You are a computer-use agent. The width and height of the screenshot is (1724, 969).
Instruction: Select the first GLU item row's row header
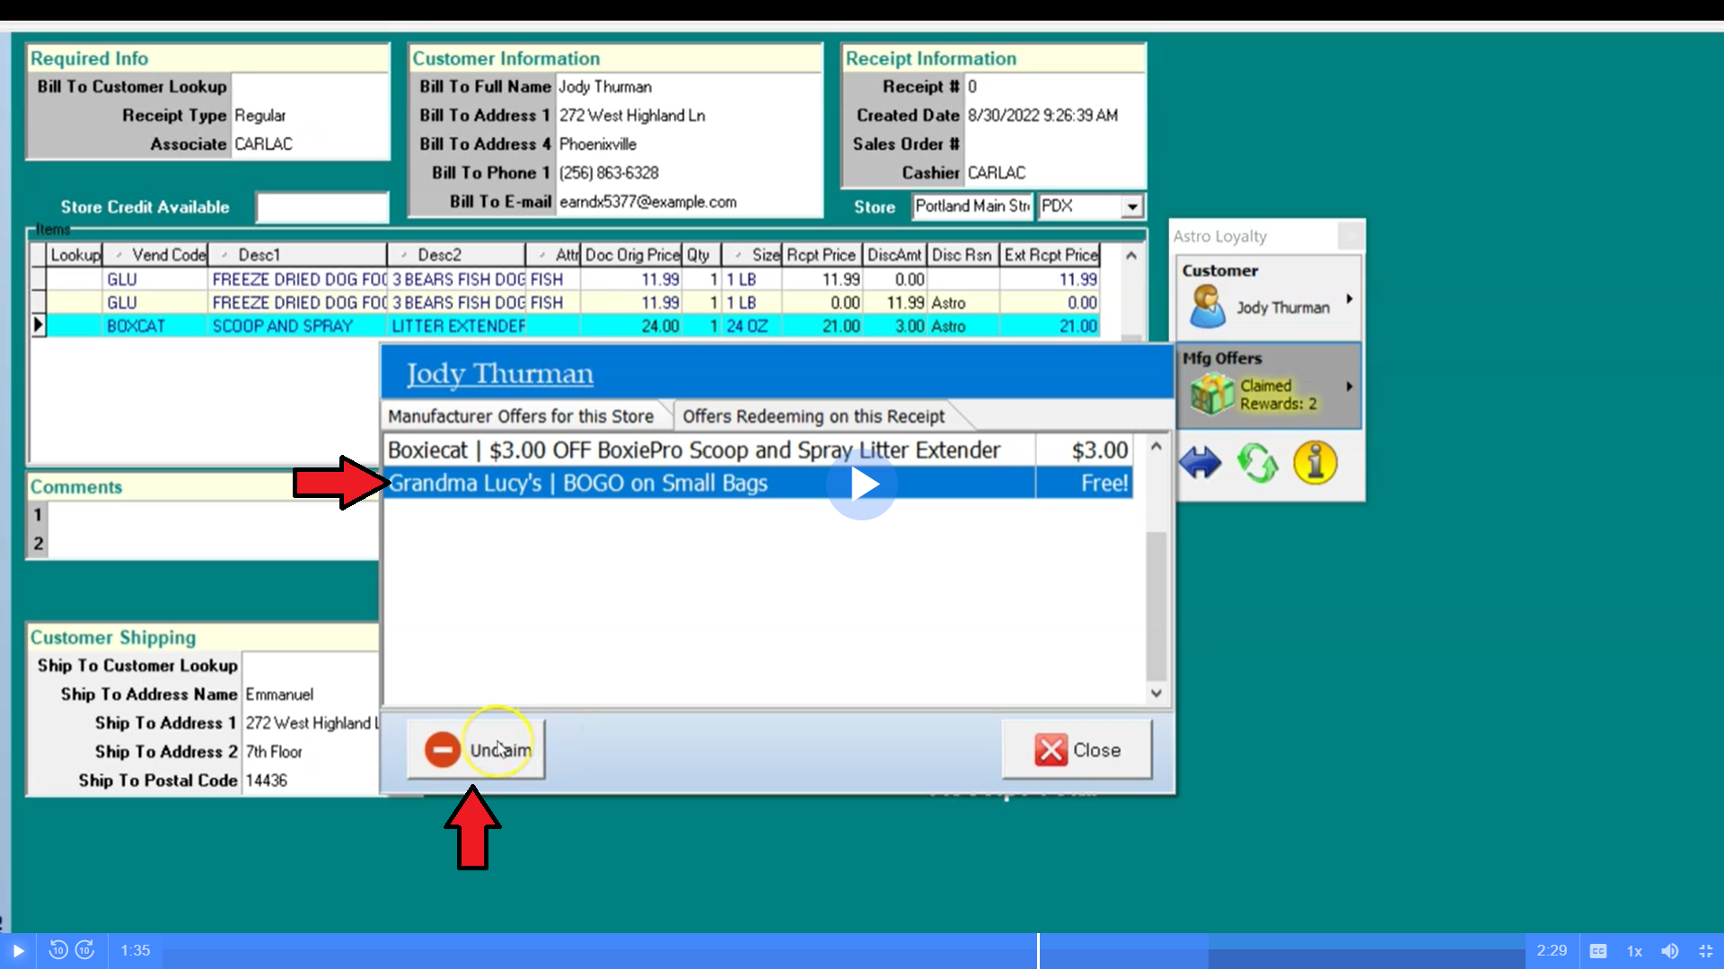tap(38, 279)
